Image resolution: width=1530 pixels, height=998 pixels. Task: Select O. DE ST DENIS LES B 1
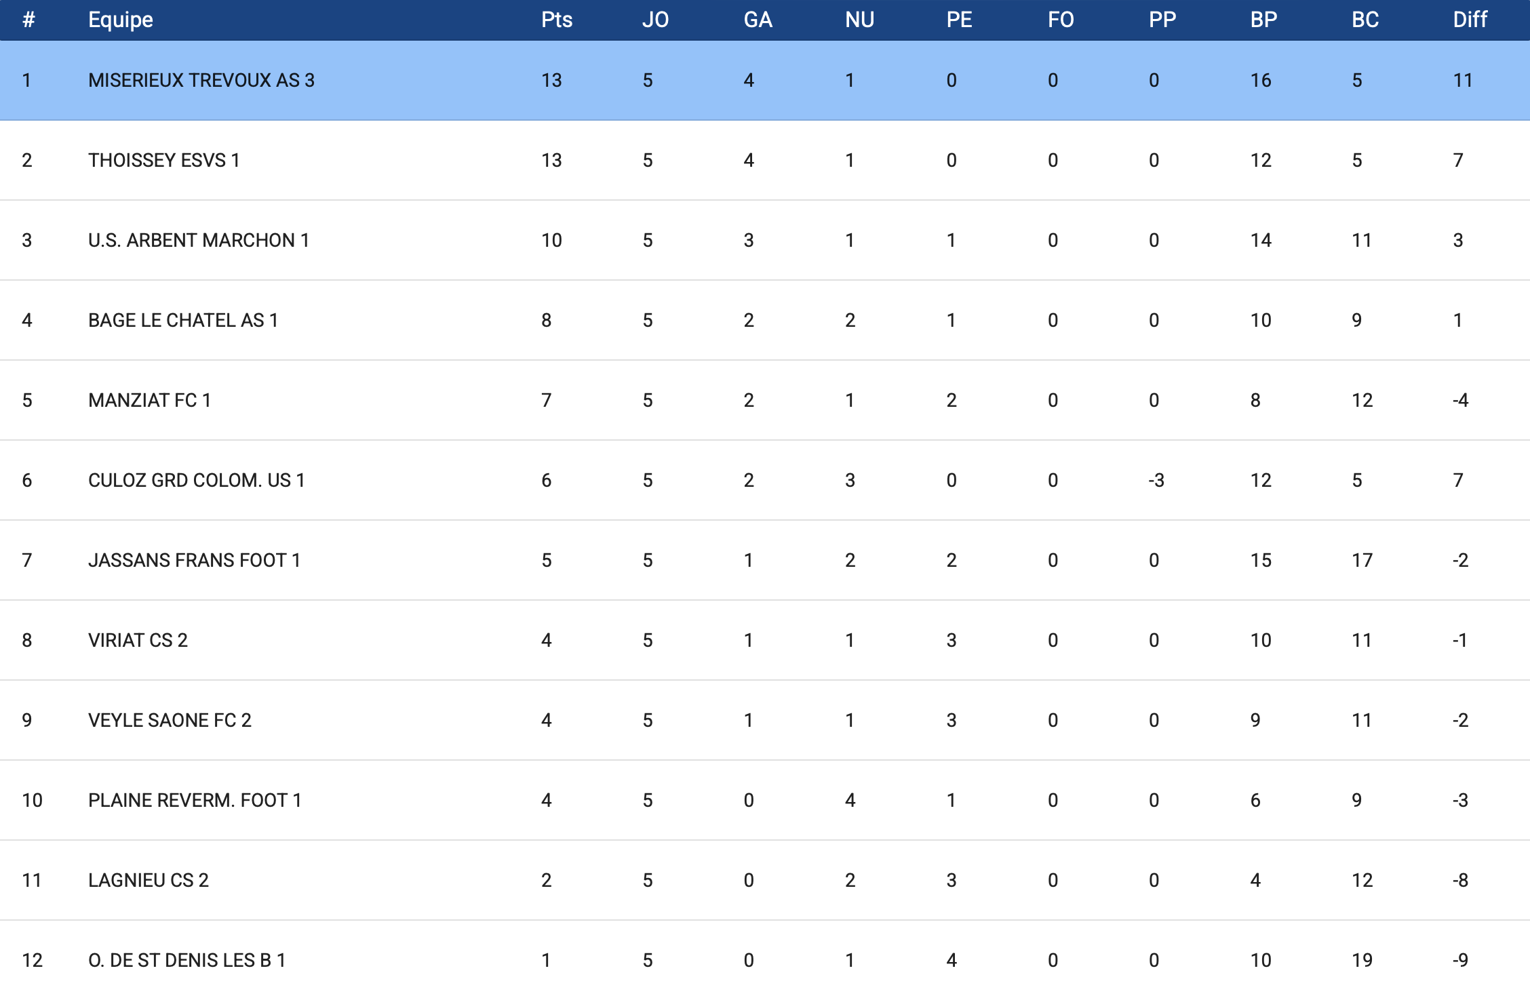pos(187,961)
